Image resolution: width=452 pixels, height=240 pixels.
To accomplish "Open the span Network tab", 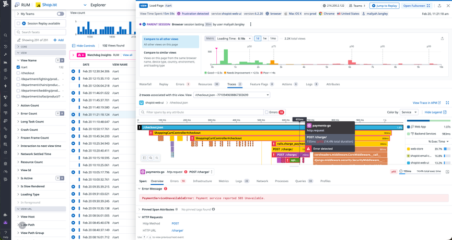I will [x=262, y=181].
